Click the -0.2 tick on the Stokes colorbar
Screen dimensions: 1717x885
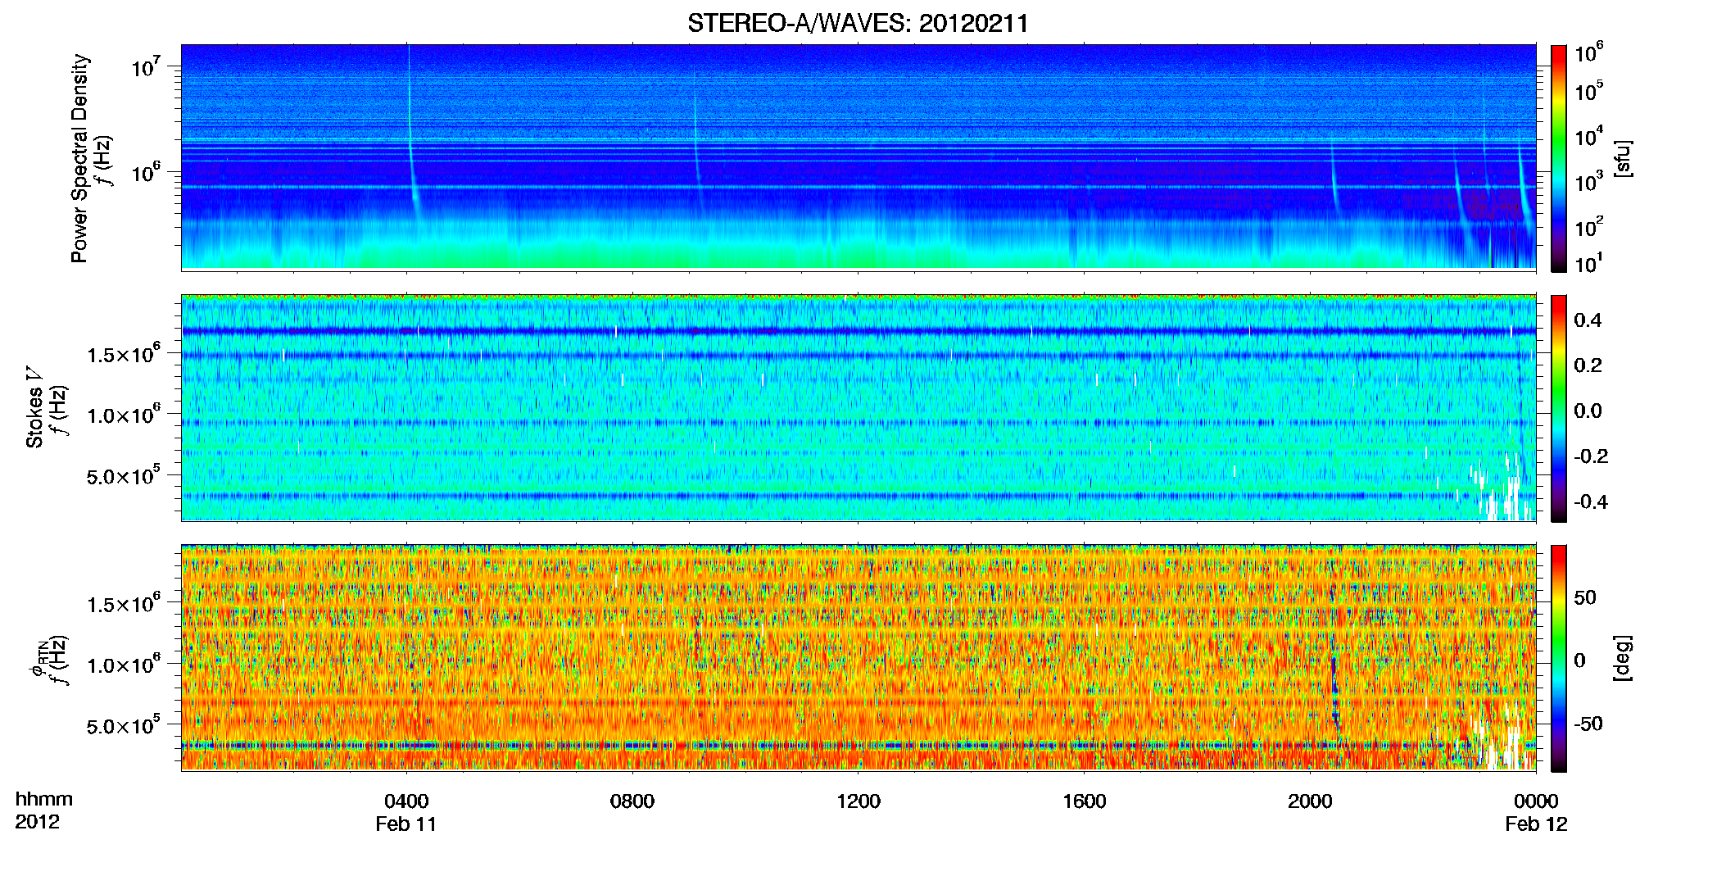[1591, 456]
